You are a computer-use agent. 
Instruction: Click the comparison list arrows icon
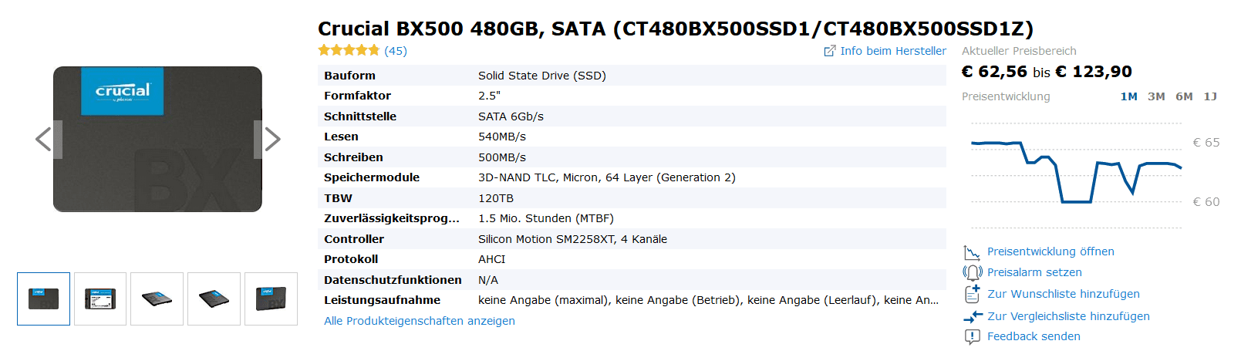pos(972,316)
